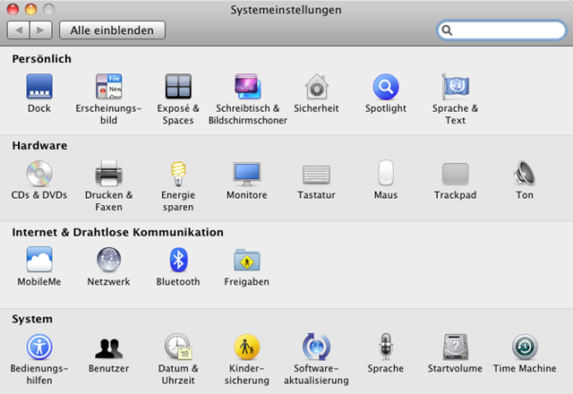Screen dimensions: 573x394
Task: Click into the search field
Action: [x=506, y=30]
